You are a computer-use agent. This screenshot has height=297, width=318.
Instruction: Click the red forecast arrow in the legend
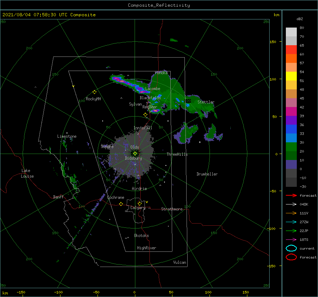click(x=291, y=195)
